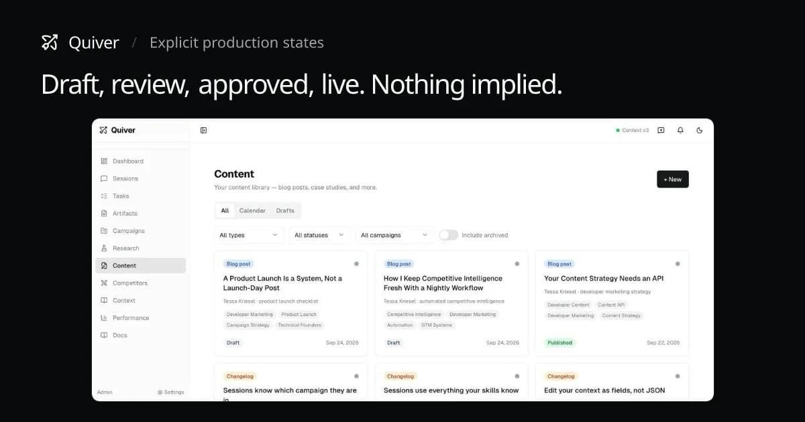
Task: Click the feedback icon beside Context v3
Action: pos(661,131)
